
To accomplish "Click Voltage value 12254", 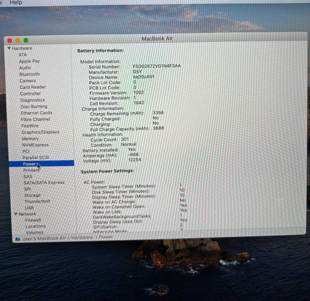I will 135,160.
